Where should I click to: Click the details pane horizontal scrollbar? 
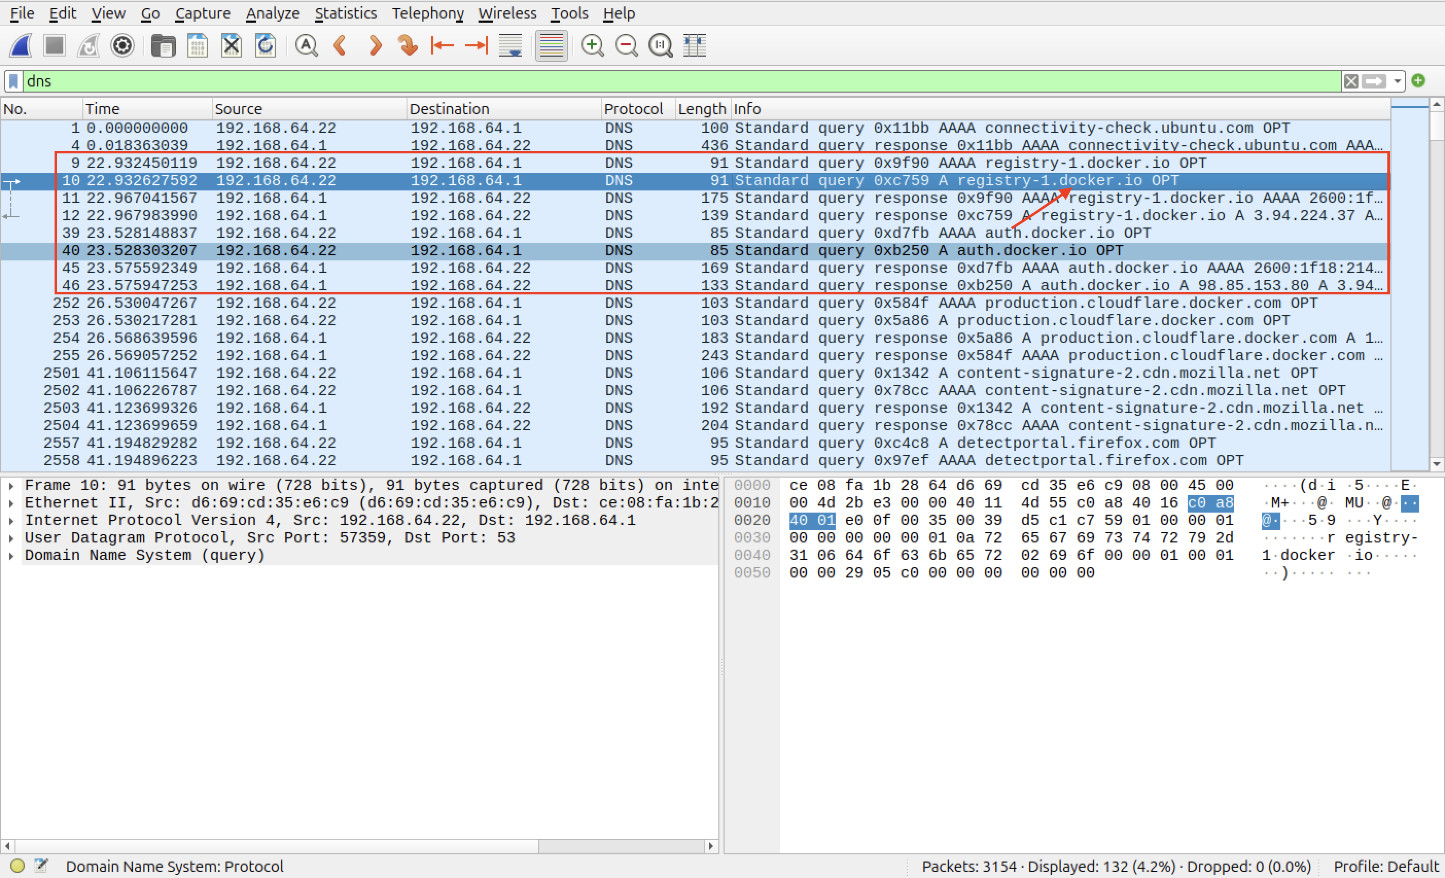[276, 846]
